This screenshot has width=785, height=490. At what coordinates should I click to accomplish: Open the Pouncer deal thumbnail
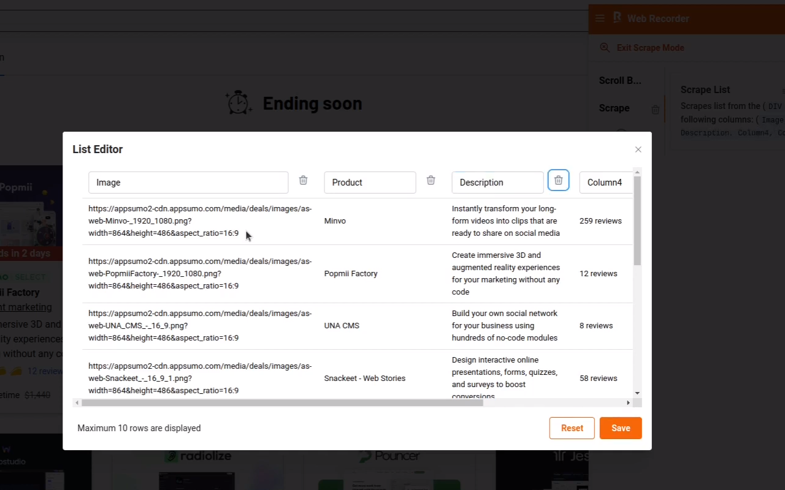(389, 470)
